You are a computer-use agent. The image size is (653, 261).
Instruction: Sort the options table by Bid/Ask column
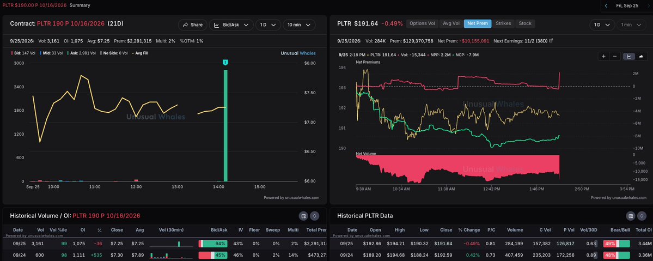point(219,230)
